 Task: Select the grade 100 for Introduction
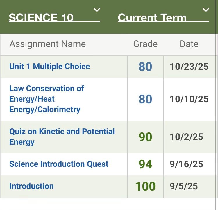[x=145, y=186]
